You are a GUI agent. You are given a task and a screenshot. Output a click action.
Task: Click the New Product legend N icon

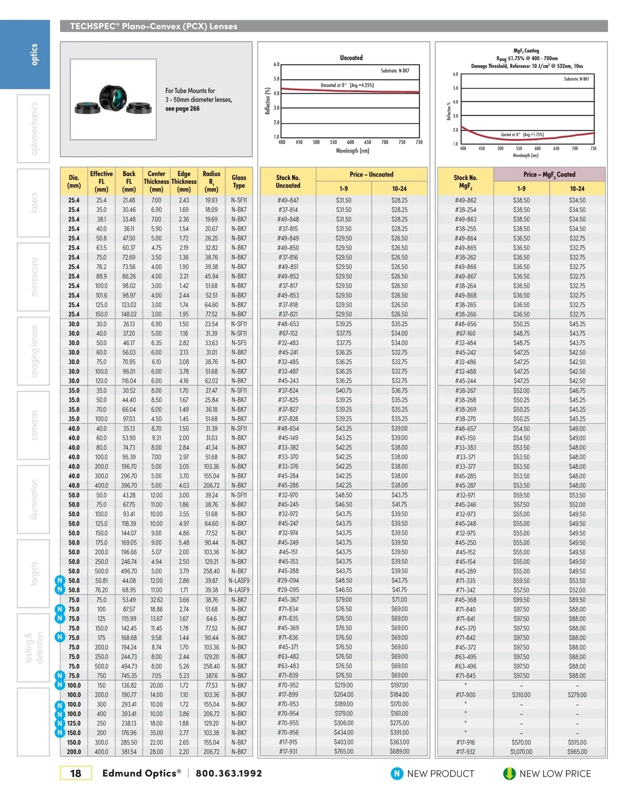click(397, 773)
